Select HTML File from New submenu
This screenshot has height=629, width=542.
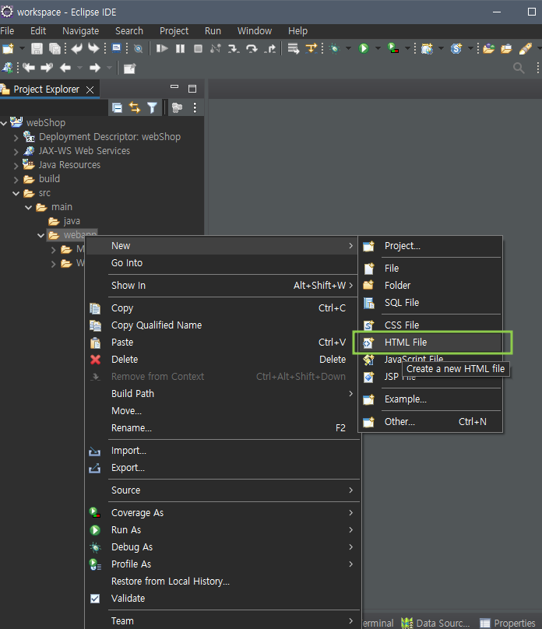(431, 343)
